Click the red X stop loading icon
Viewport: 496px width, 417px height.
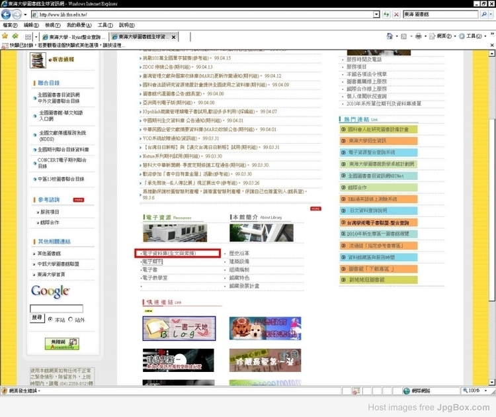click(x=396, y=14)
